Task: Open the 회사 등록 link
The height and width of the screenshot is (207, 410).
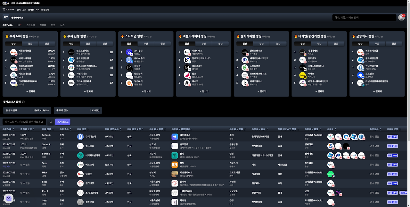Action: click(x=45, y=10)
